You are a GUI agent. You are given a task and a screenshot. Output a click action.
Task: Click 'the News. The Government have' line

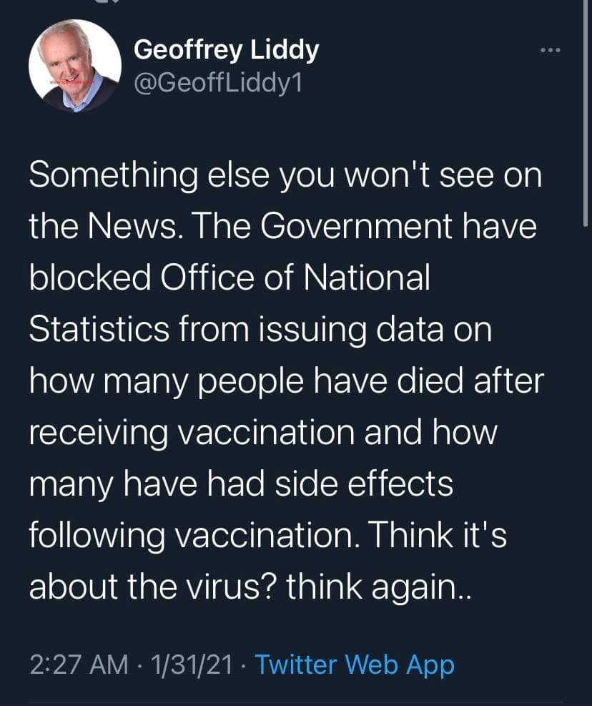[x=282, y=227]
